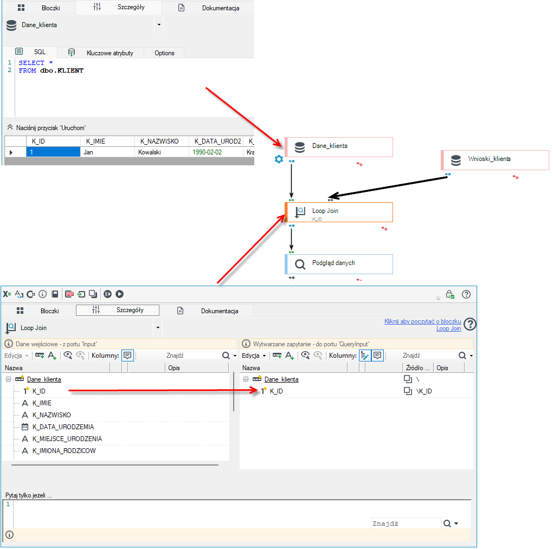Click add-attribute A+ icon in QueryInput toolbar
This screenshot has width=553, height=549.
[x=290, y=356]
